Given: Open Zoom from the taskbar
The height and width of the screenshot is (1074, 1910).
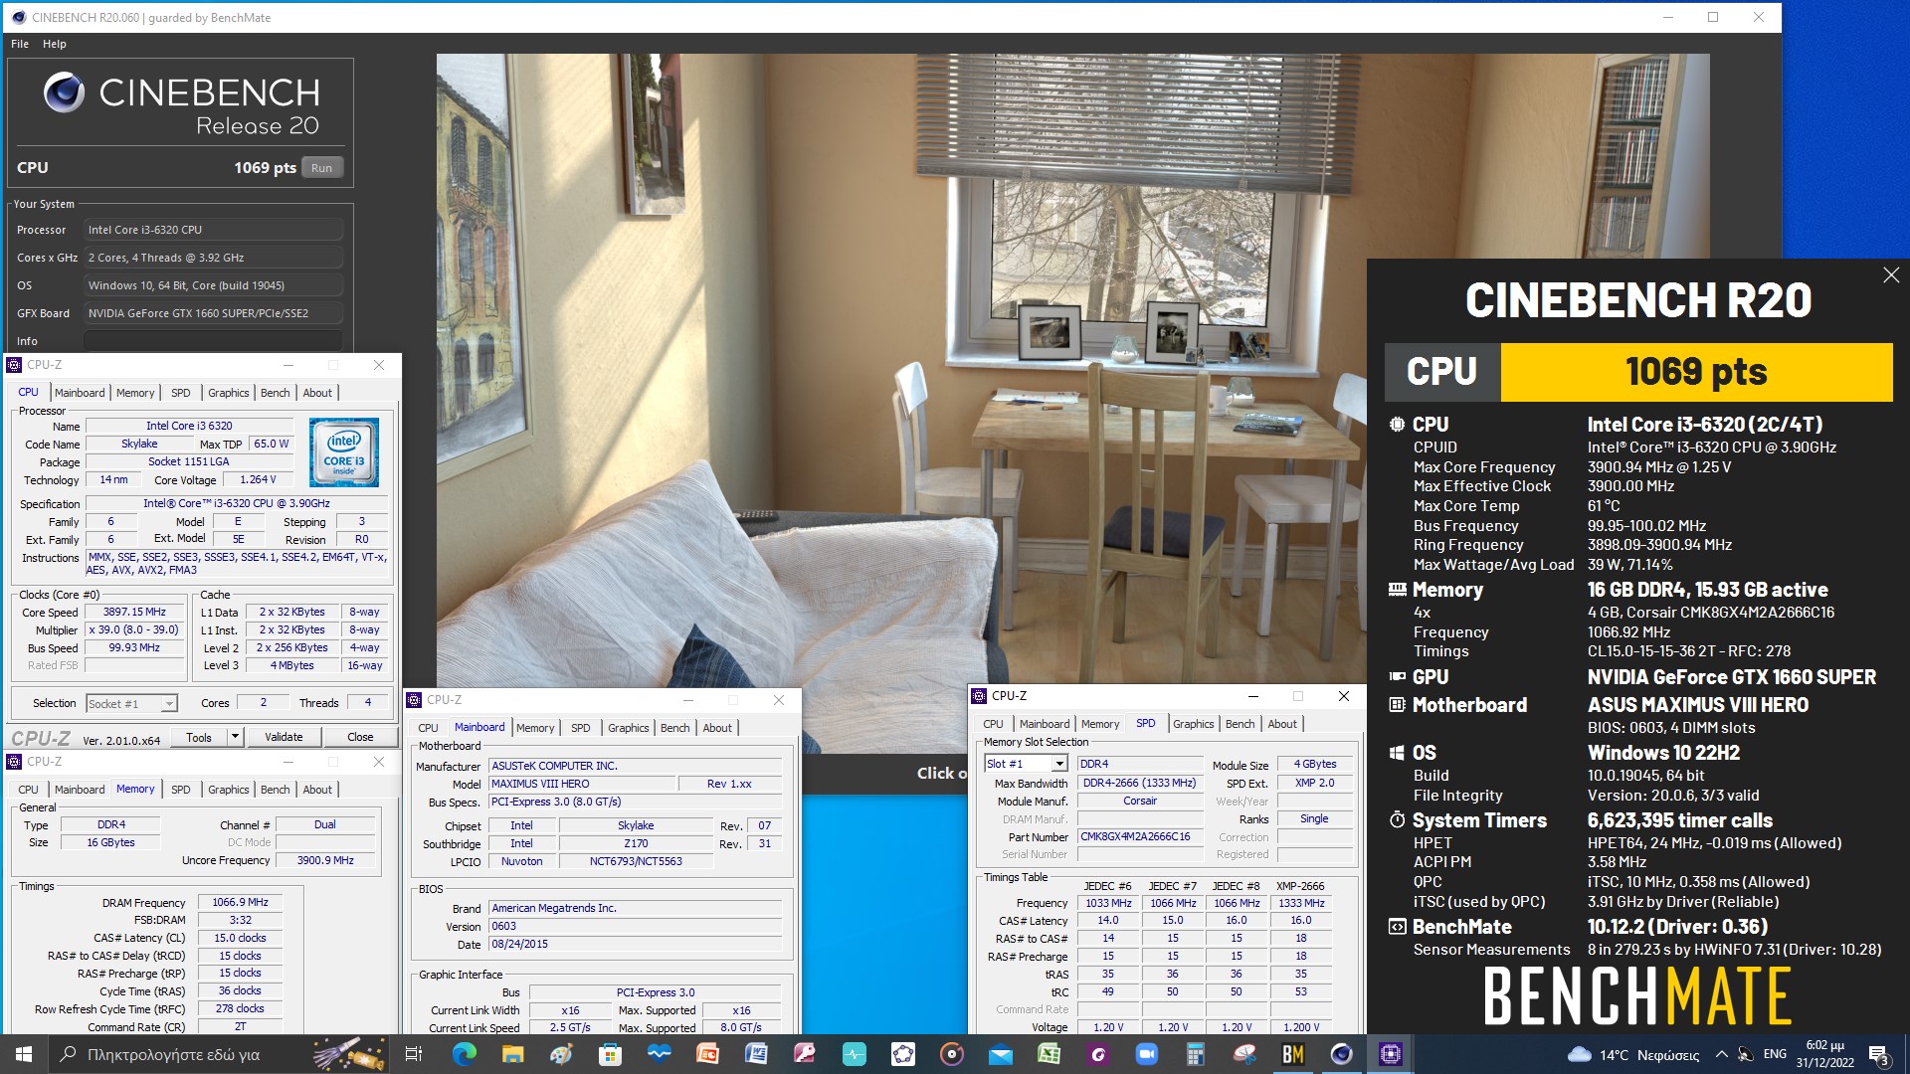Looking at the screenshot, I should [x=1146, y=1054].
